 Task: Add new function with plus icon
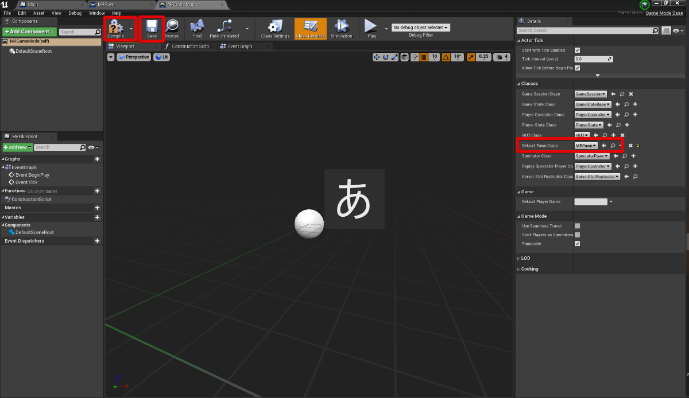[x=97, y=191]
